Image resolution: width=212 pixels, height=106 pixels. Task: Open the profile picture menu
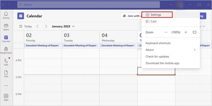point(179,5)
